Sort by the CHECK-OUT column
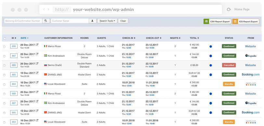The height and width of the screenshot is (126, 264). 153,38
